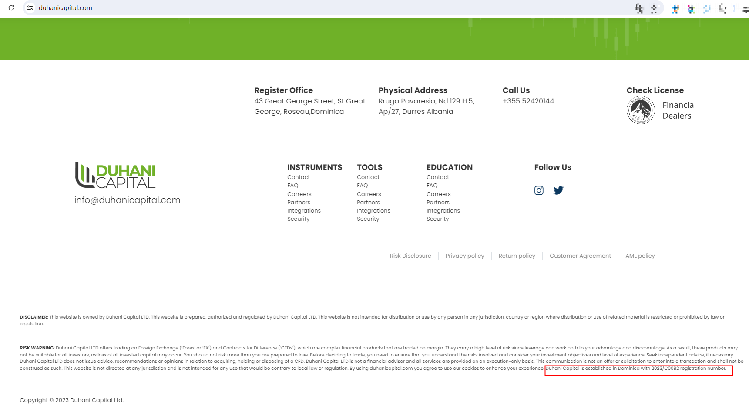Click the Follow Us heading

[553, 167]
